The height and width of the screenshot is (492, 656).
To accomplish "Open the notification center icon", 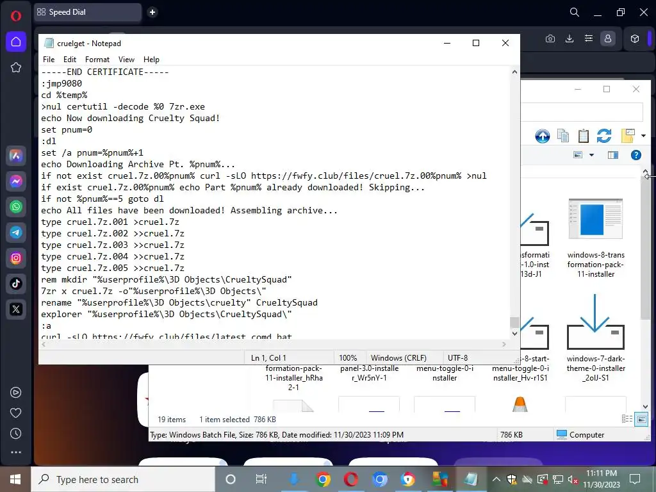I will point(635,479).
